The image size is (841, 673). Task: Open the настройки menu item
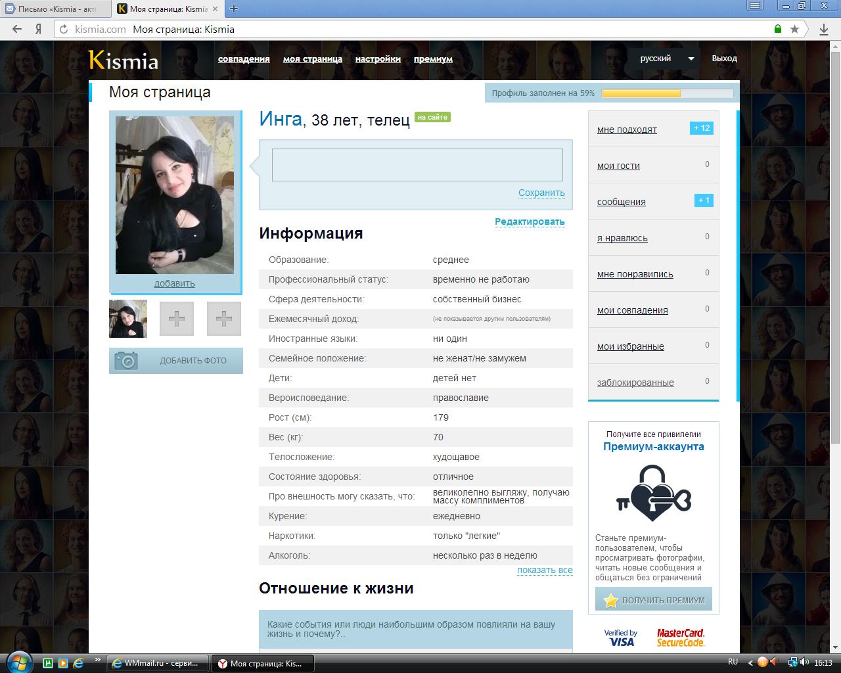point(378,58)
